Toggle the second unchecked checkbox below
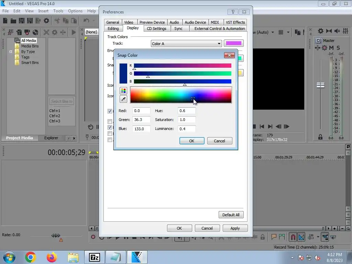Viewport: 352px width, 264px height. (110, 121)
